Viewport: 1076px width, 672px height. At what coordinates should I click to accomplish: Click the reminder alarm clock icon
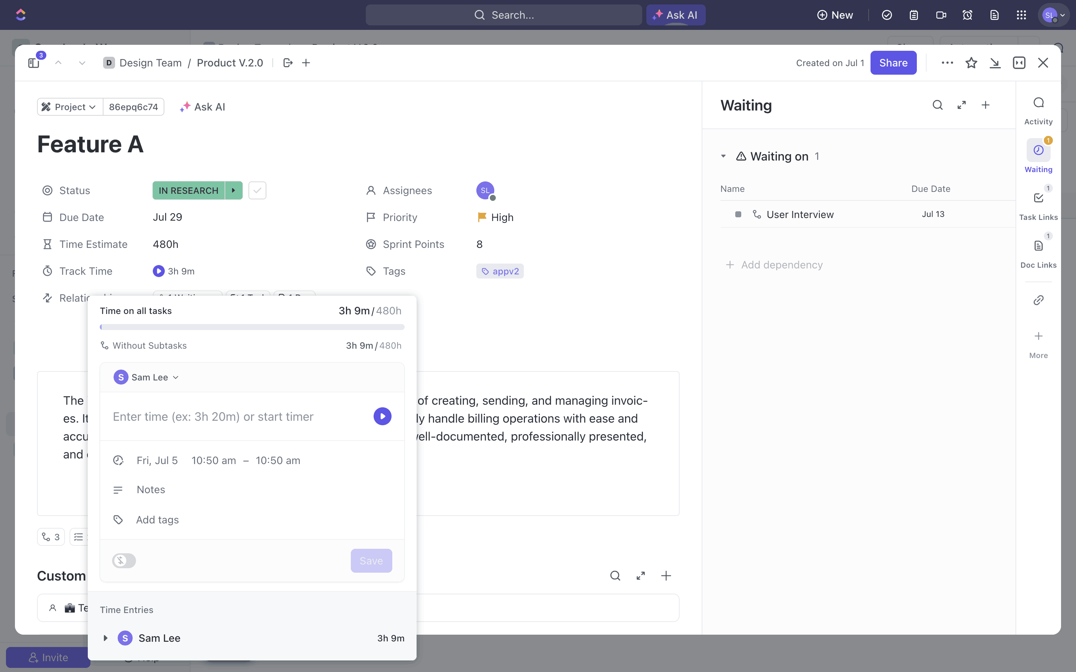(x=968, y=15)
